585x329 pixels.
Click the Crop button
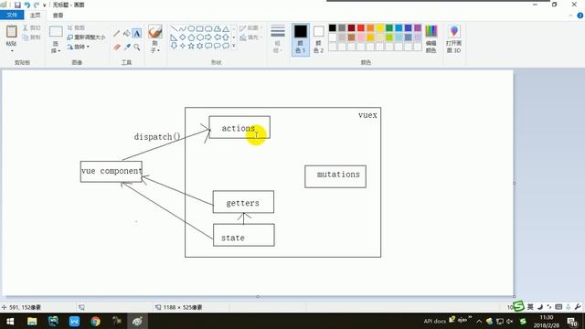(x=76, y=28)
